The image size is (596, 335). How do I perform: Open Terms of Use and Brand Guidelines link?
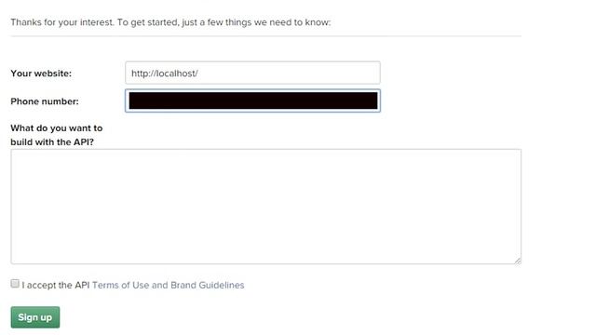168,285
